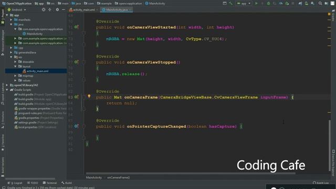This screenshot has height=189, width=336.
Task: Open the app run configuration dropdown
Action: 244,4
